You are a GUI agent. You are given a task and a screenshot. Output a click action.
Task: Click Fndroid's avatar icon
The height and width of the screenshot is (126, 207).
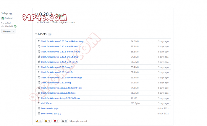(x=3, y=18)
